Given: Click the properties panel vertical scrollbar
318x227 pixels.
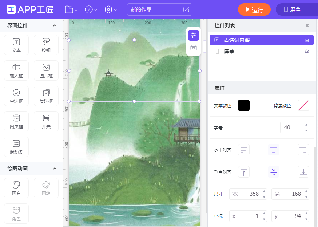Looking at the screenshot, I should pos(315,186).
